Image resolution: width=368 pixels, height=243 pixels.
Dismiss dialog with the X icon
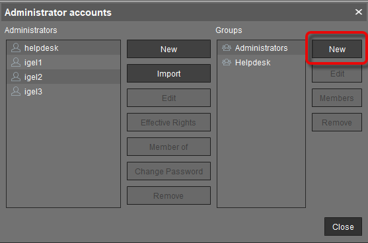pyautogui.click(x=359, y=12)
